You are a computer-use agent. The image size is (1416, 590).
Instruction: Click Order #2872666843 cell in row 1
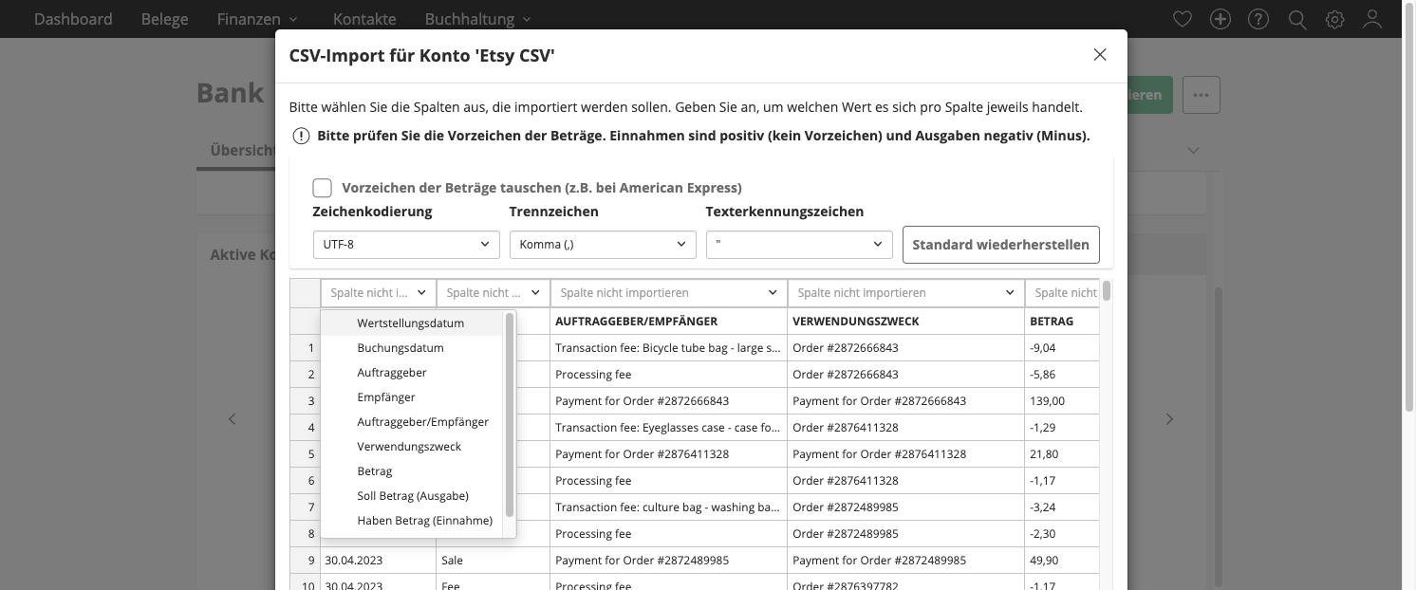click(x=906, y=348)
